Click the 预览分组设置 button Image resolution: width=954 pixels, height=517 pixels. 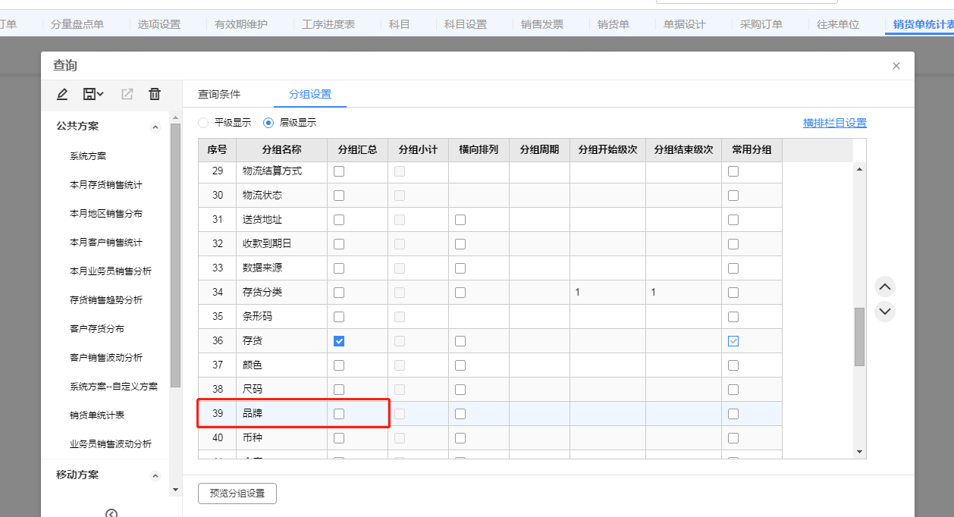[237, 493]
